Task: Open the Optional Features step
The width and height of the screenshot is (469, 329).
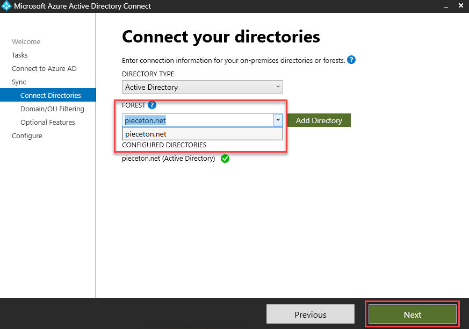Action: 48,122
